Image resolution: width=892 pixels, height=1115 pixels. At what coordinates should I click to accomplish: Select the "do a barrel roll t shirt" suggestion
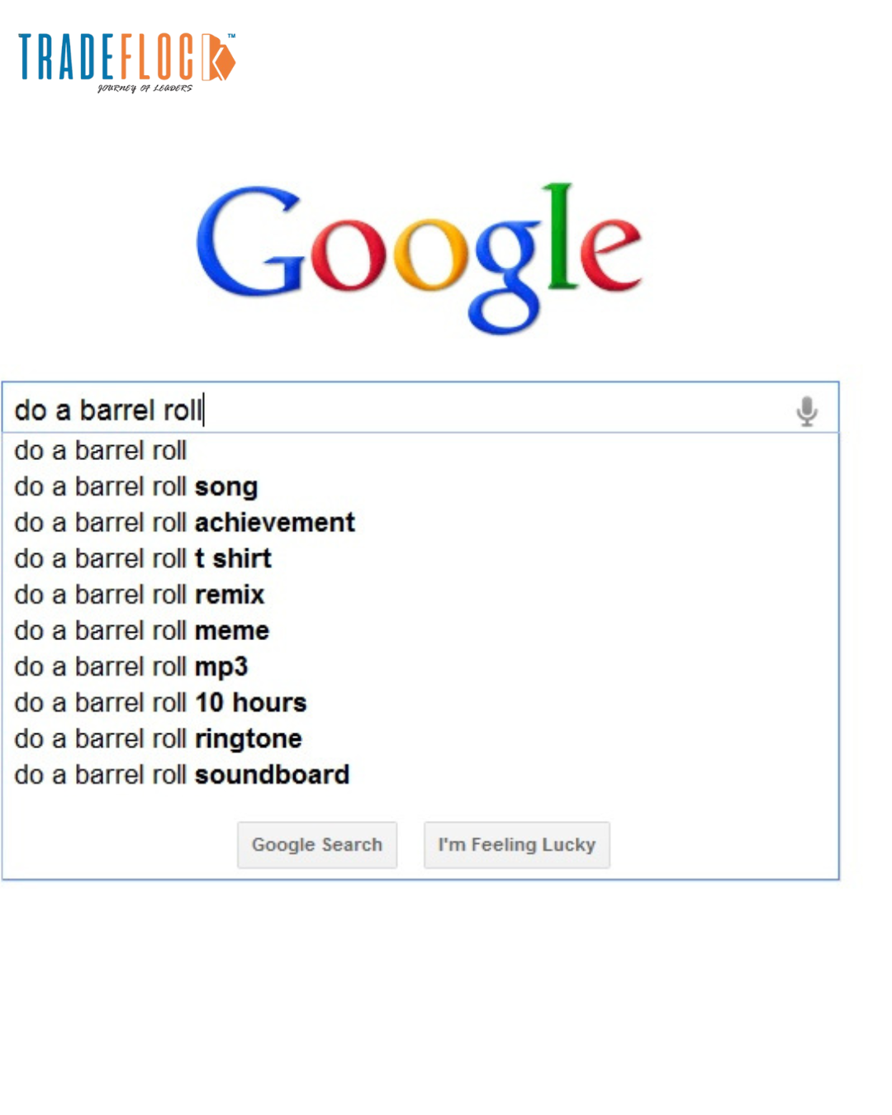click(x=143, y=559)
